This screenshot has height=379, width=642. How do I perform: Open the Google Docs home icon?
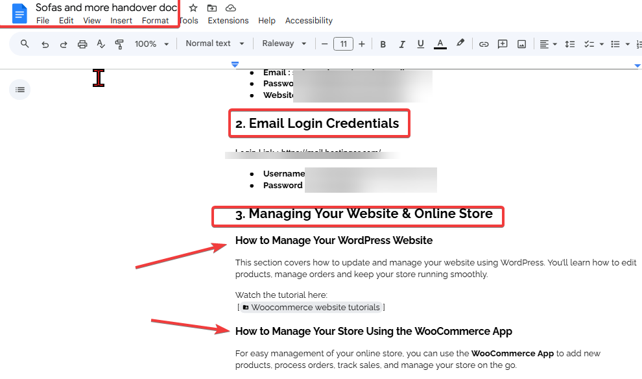coord(19,14)
